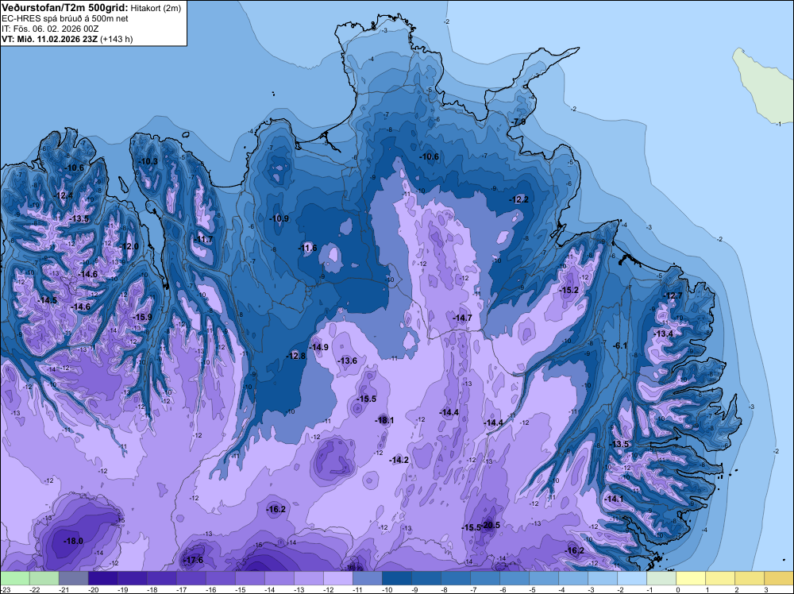
Task: Click the -7.9 temperature label
Action: tap(518, 122)
